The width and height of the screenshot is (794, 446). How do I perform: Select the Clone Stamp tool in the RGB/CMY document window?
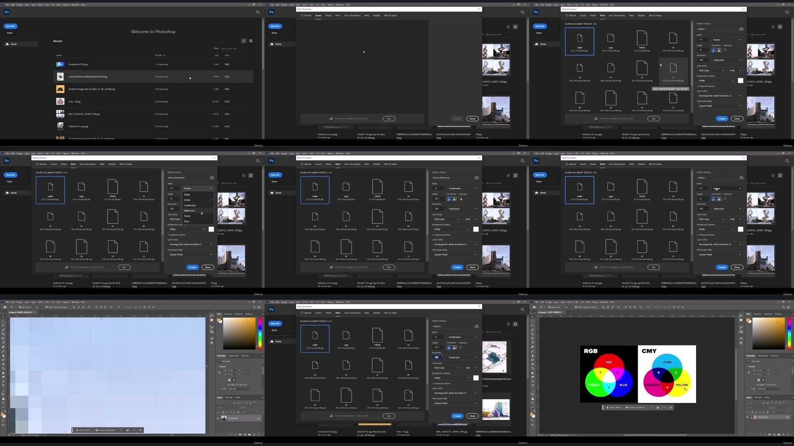click(x=532, y=355)
